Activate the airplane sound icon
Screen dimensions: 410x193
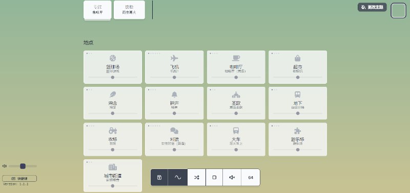click(174, 58)
